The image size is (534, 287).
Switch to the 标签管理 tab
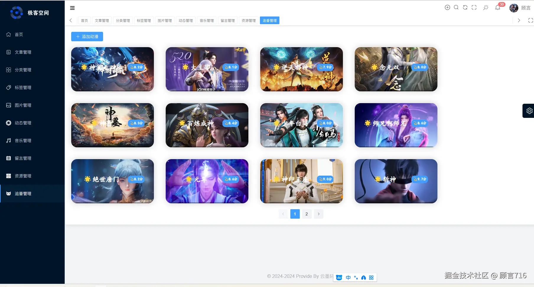[x=144, y=20]
